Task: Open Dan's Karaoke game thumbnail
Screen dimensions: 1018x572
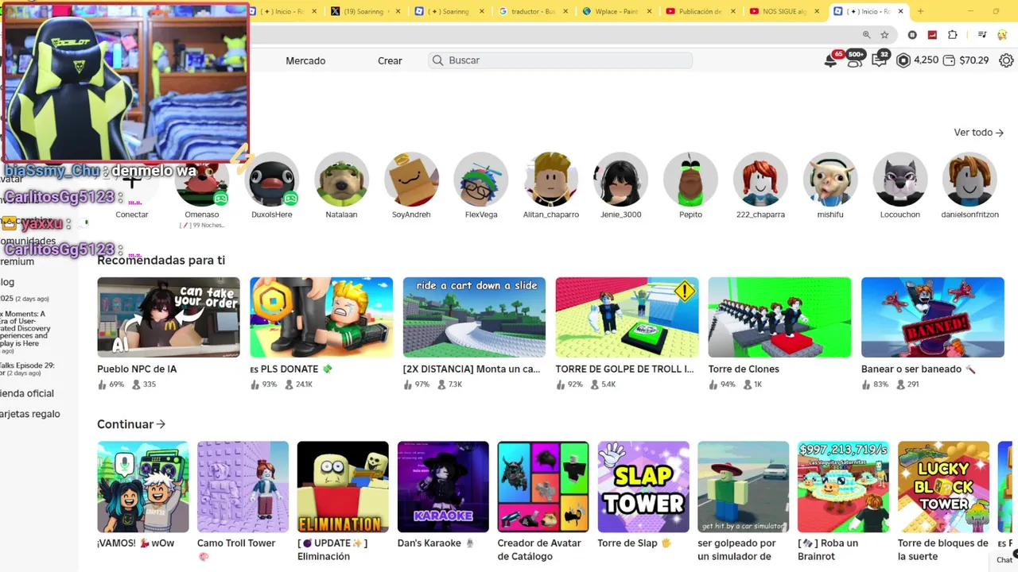Action: [443, 487]
